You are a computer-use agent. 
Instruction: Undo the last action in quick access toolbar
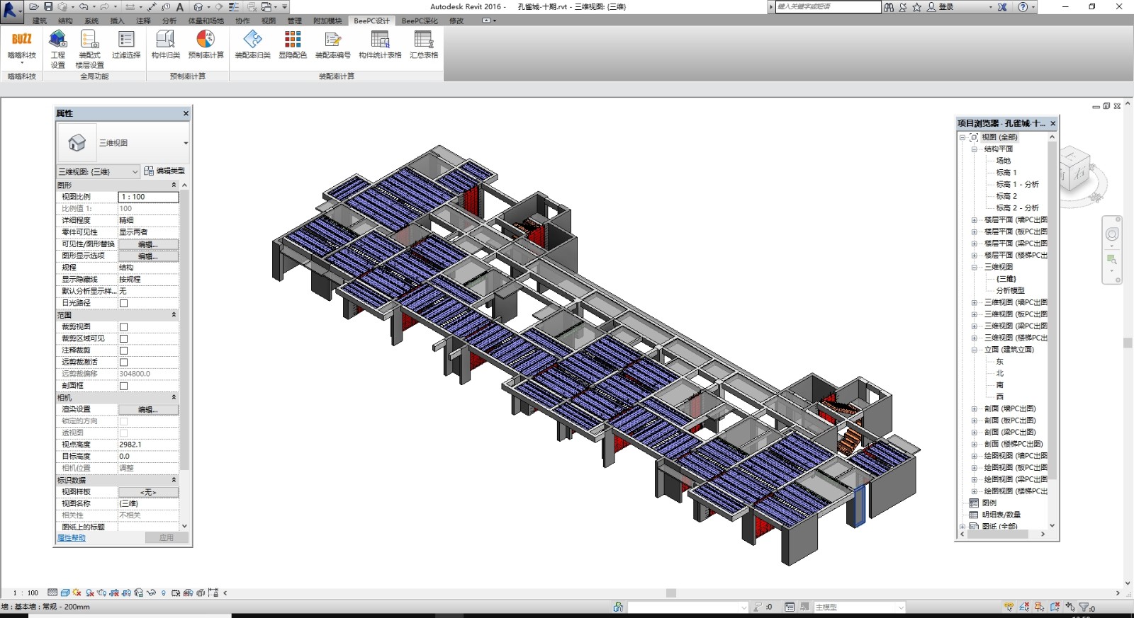[x=84, y=7]
